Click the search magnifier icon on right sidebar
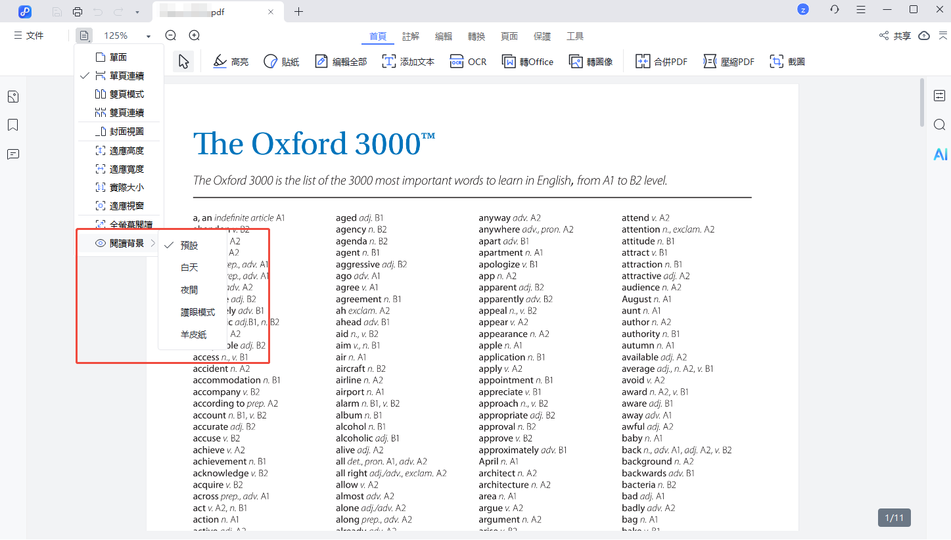This screenshot has height=540, width=951. point(940,125)
